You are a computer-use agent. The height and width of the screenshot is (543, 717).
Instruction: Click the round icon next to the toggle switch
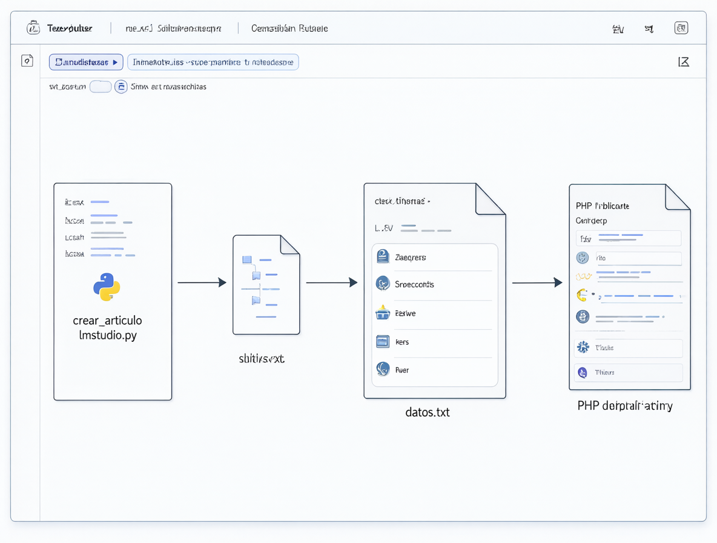coord(121,87)
